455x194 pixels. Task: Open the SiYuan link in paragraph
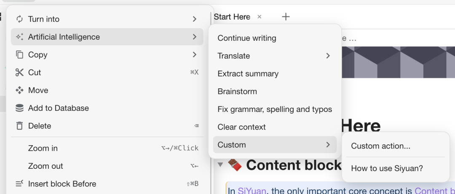252,191
